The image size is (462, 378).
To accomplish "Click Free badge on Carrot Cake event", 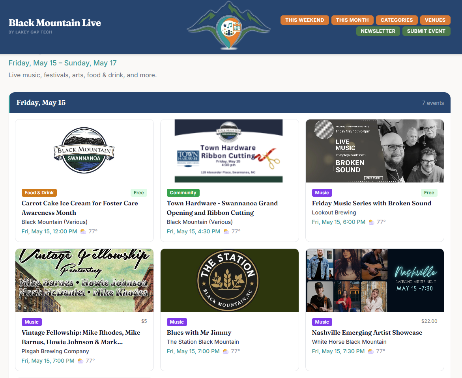I will pos(139,193).
